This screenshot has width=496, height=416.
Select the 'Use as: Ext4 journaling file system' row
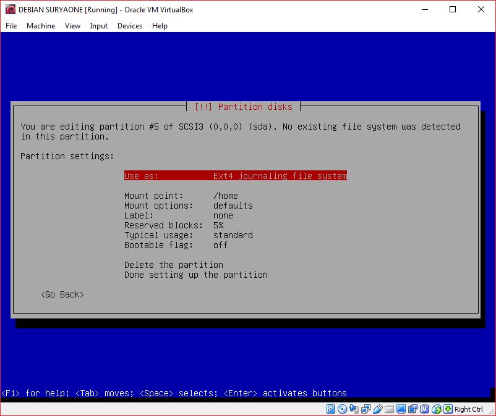coord(236,175)
